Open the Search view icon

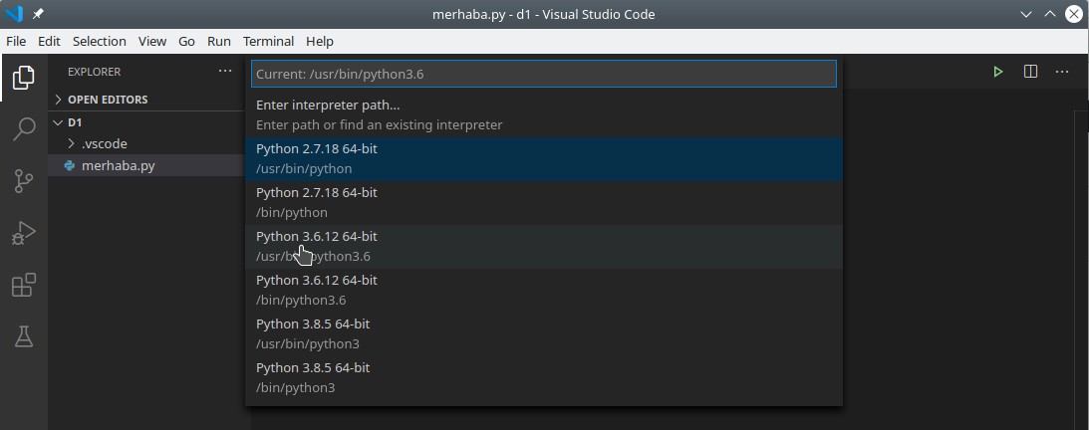pos(24,129)
